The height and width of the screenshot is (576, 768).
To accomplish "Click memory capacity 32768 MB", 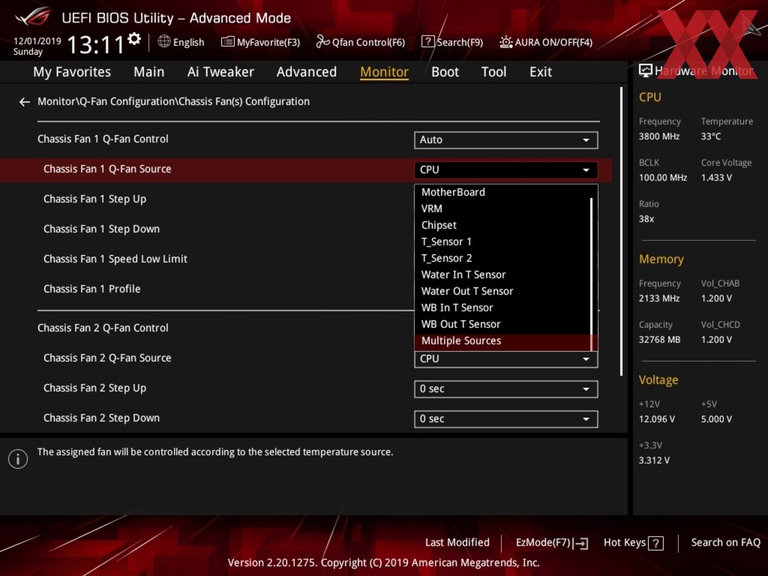I will coord(660,340).
